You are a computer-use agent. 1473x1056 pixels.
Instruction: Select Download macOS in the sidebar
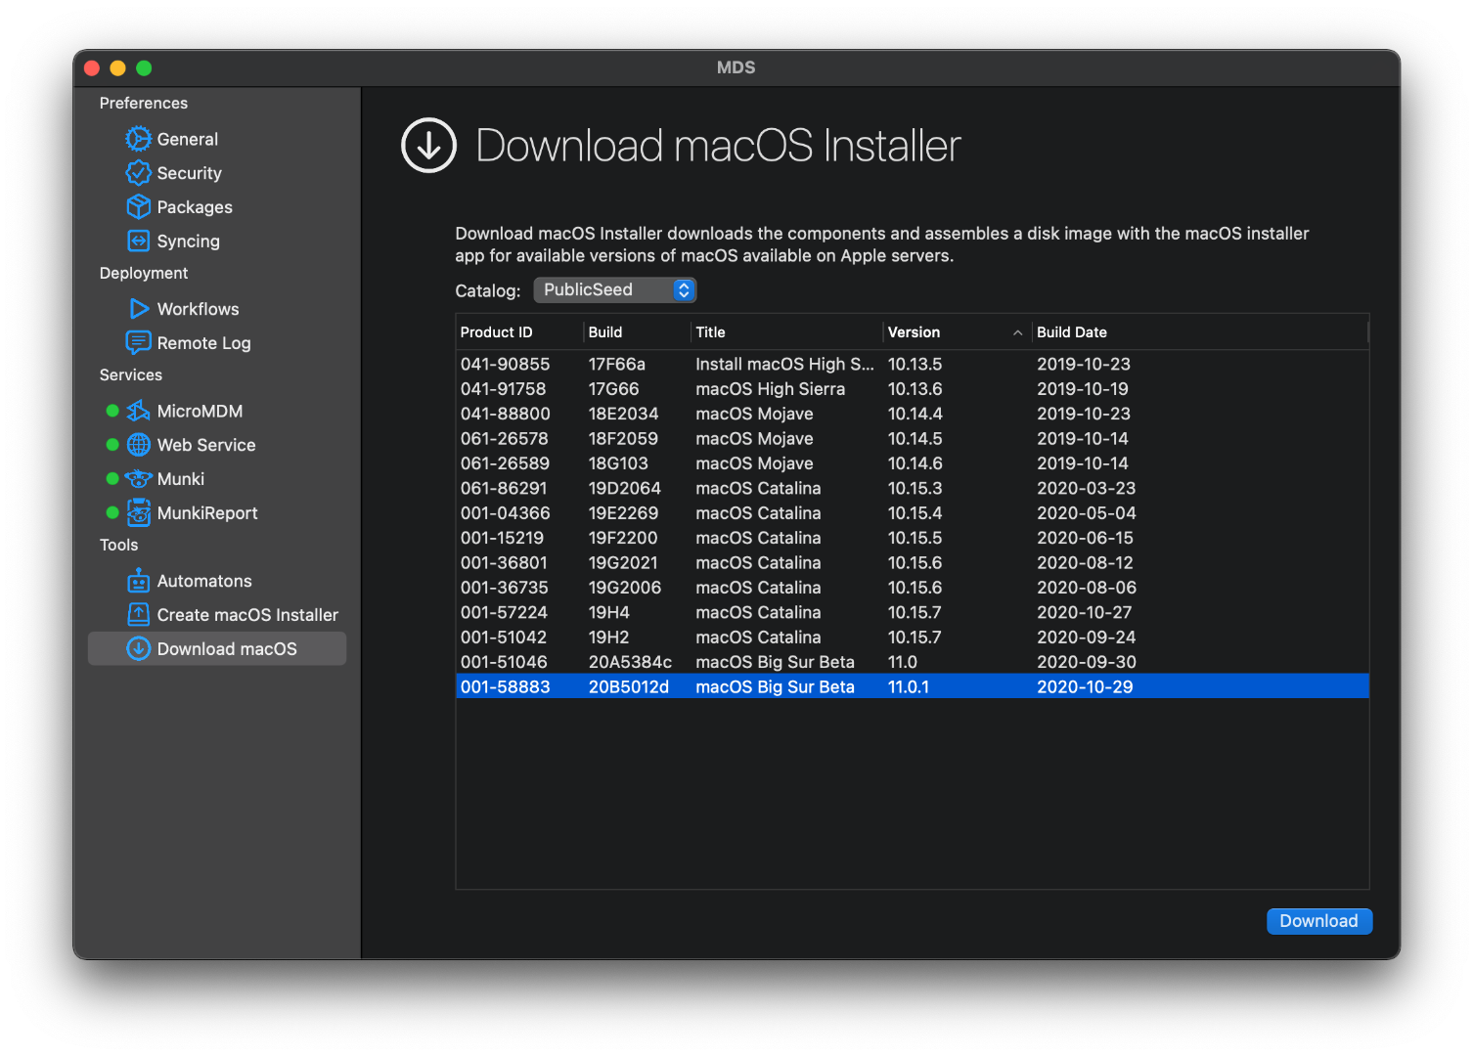click(227, 649)
